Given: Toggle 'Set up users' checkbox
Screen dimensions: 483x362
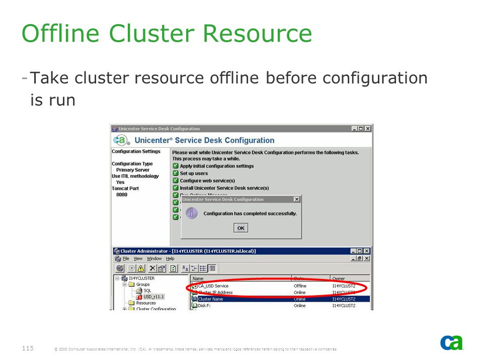Looking at the screenshot, I should [x=176, y=173].
